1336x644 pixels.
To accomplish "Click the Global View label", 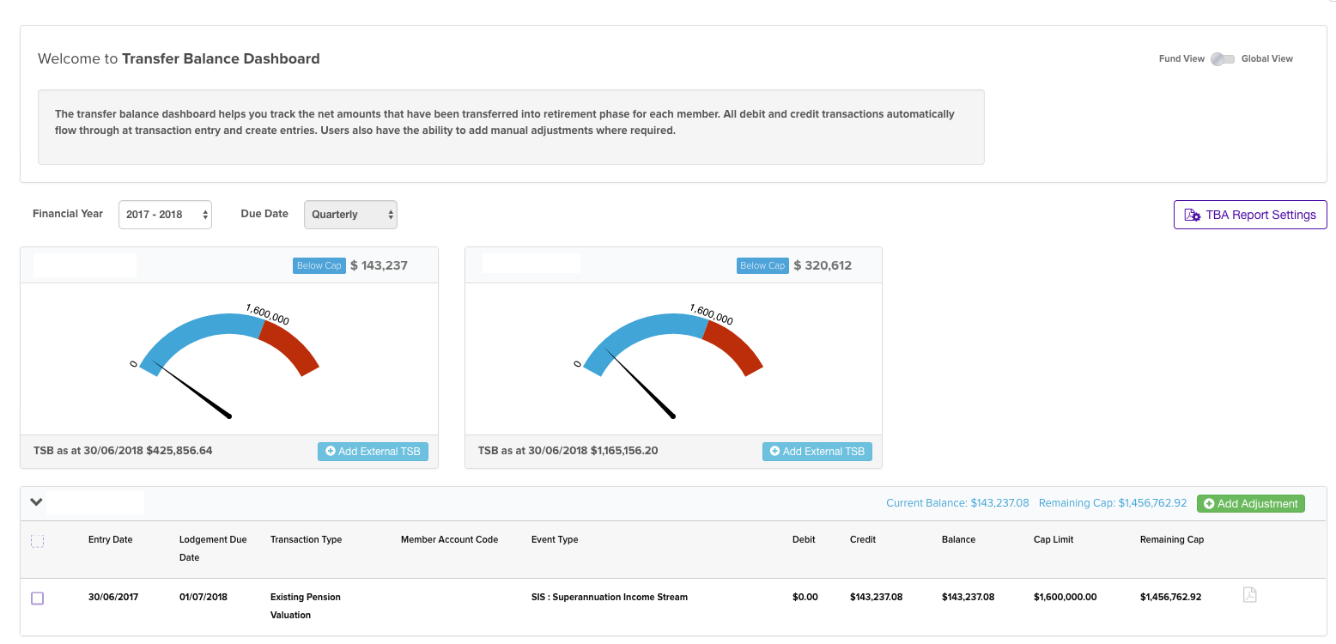I will [1266, 59].
